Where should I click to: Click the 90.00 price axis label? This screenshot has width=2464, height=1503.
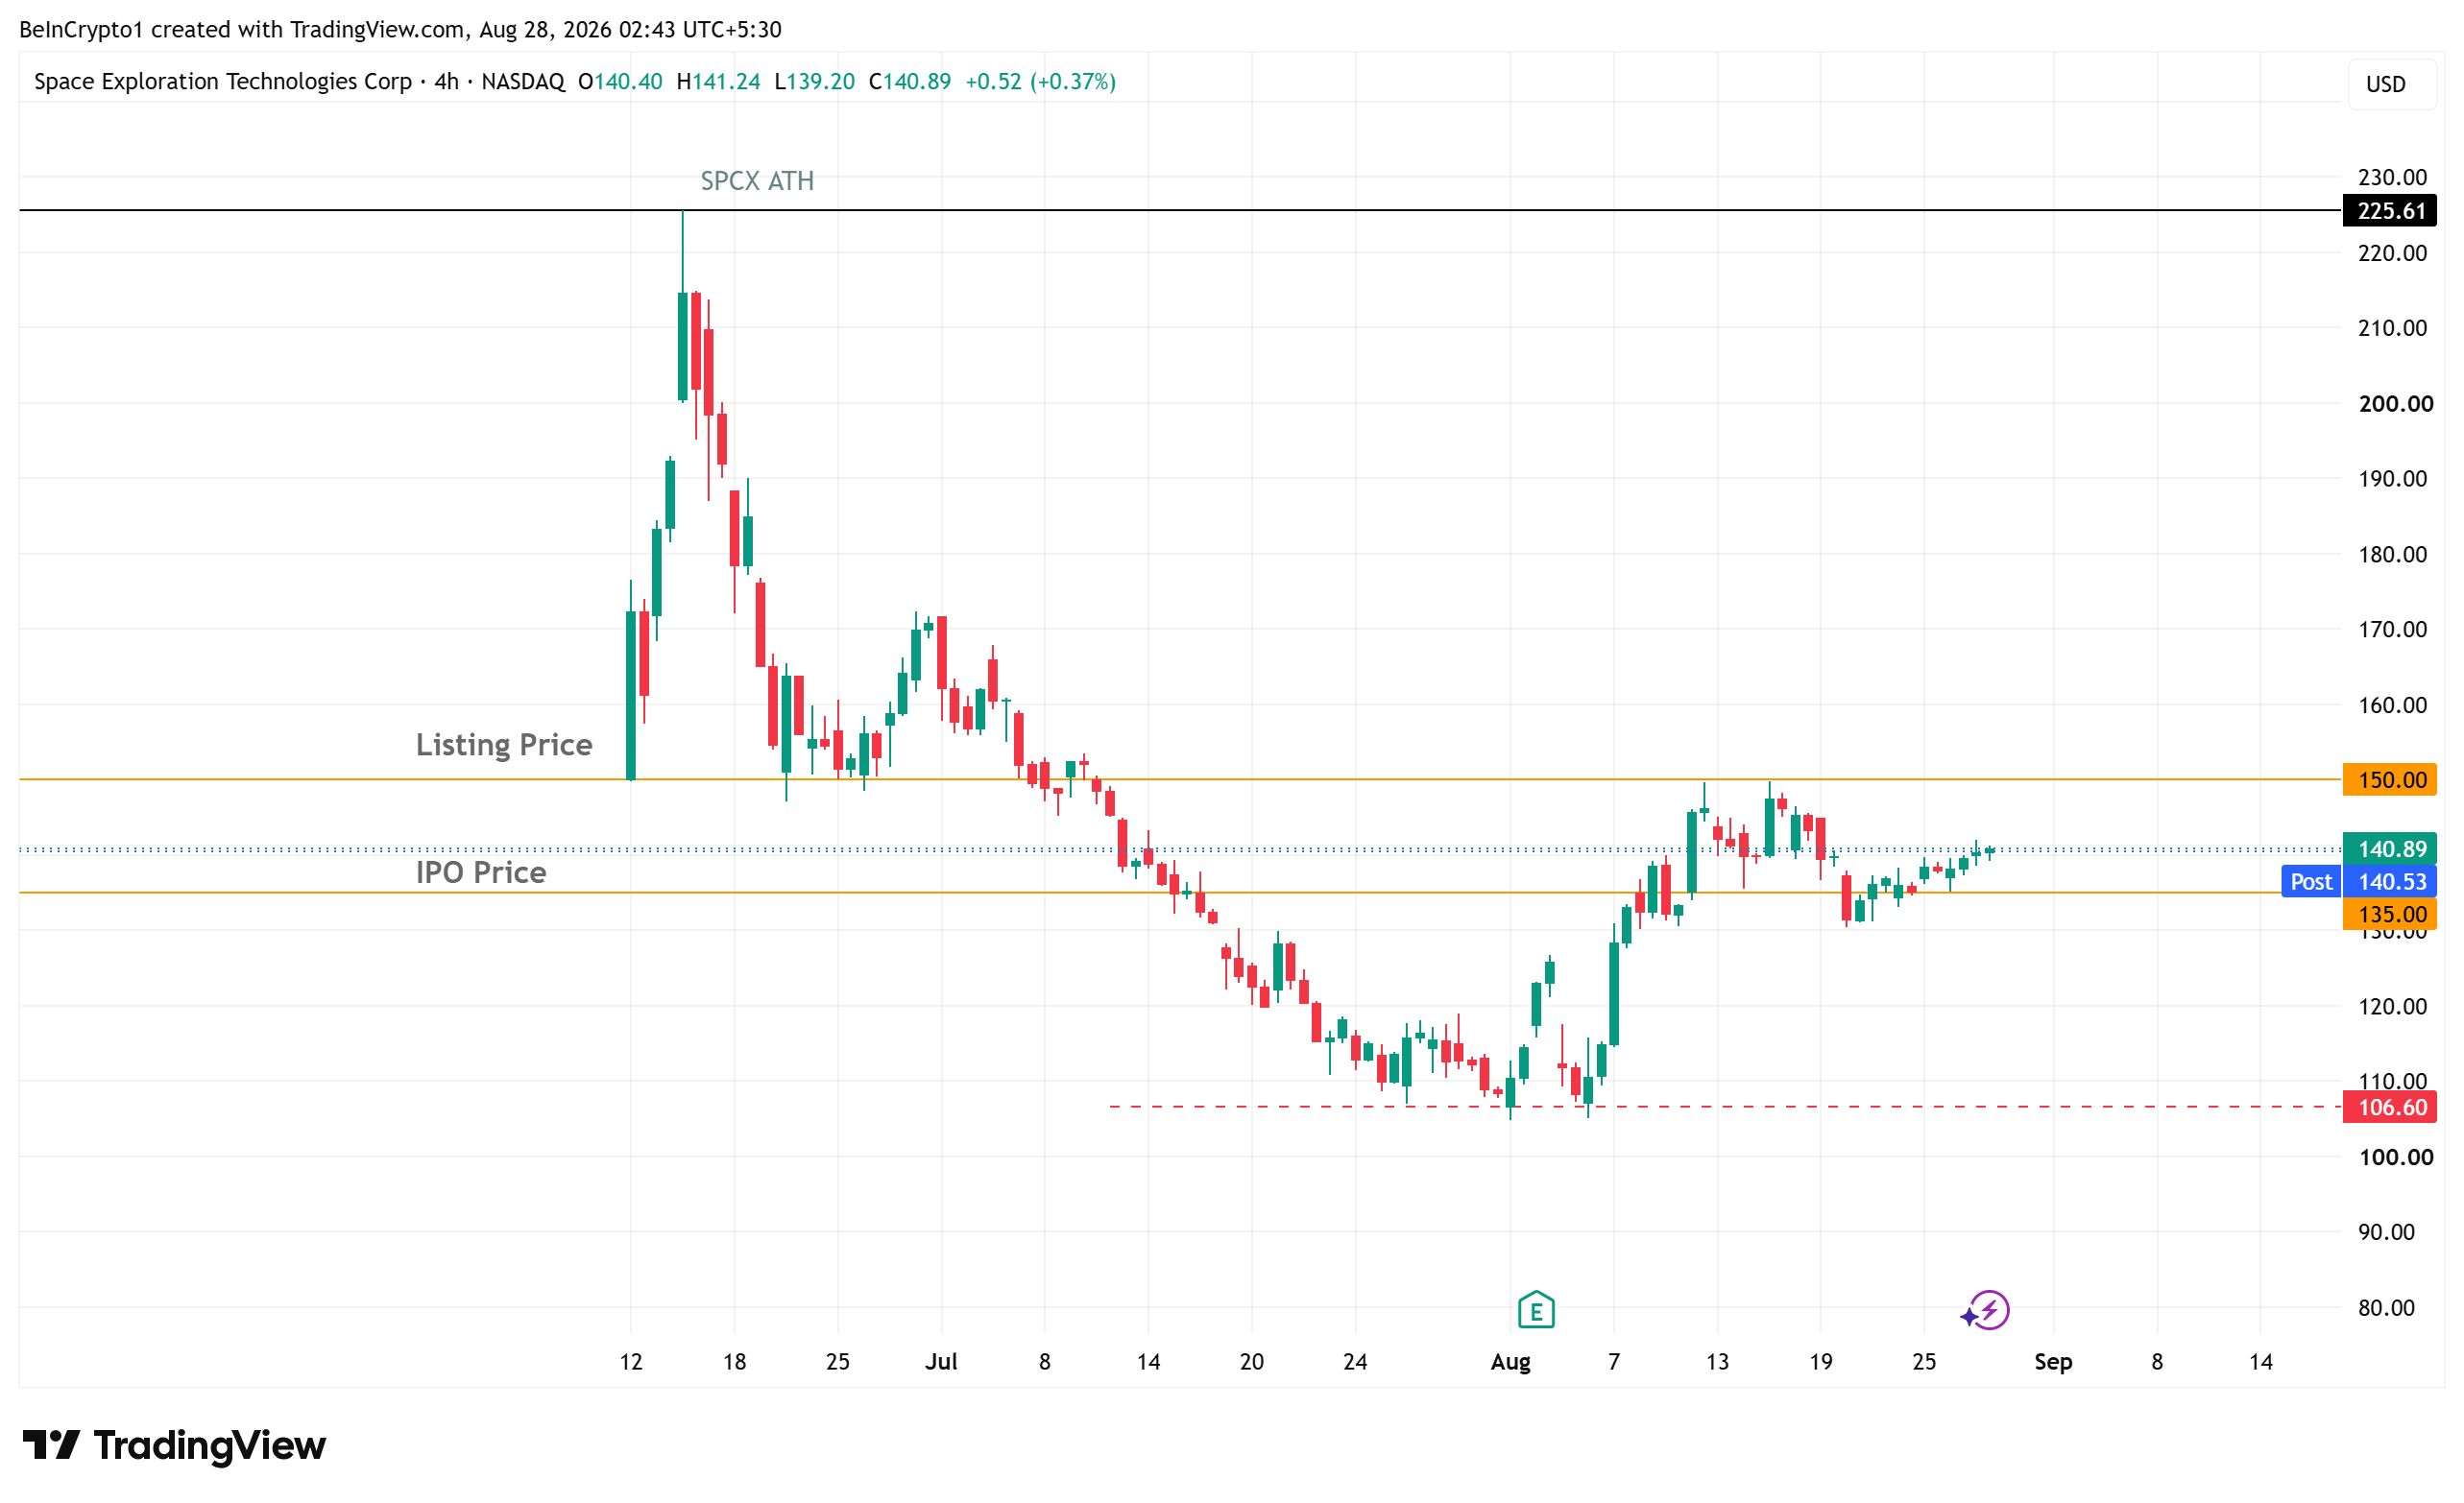pyautogui.click(x=2386, y=1232)
